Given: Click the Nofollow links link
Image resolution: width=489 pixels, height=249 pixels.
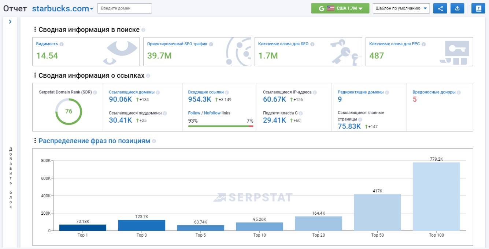Looking at the screenshot, I should click(x=212, y=113).
